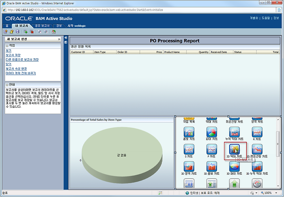The height and width of the screenshot is (197, 284).
Task: Click the Quantity column header
Action: tap(198, 52)
